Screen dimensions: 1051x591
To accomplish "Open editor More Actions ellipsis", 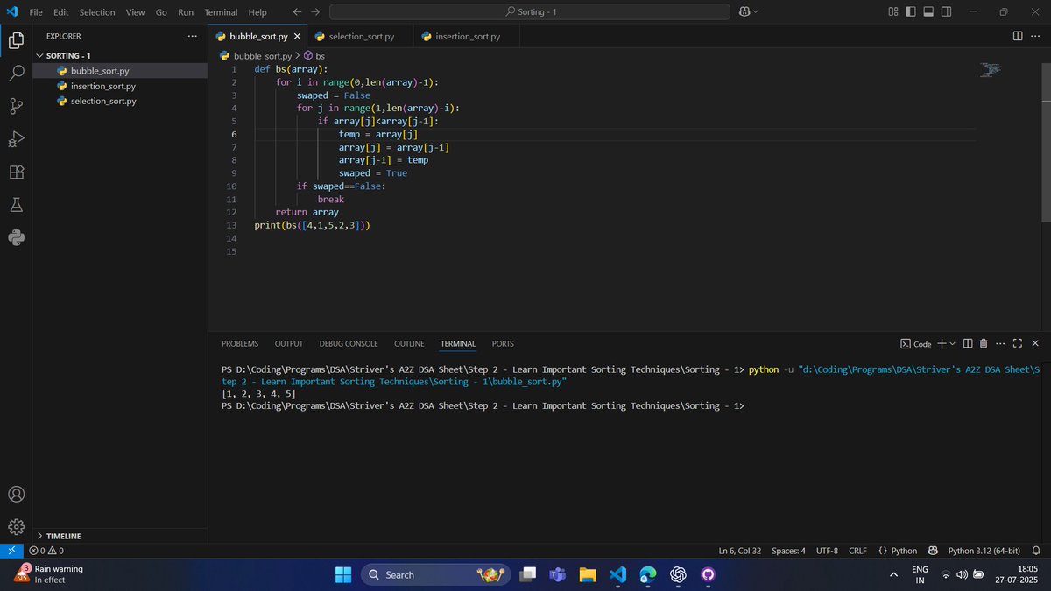I will [x=1036, y=36].
